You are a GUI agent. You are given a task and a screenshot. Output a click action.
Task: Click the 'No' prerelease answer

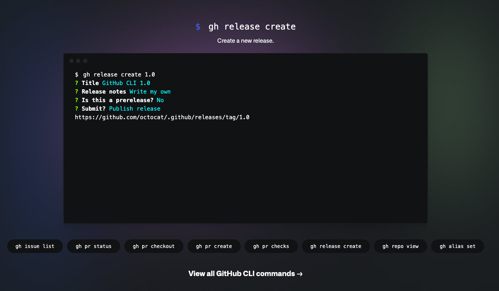tap(160, 100)
